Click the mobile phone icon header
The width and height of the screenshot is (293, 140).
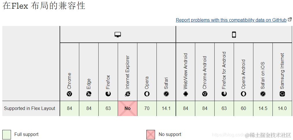[234, 35]
